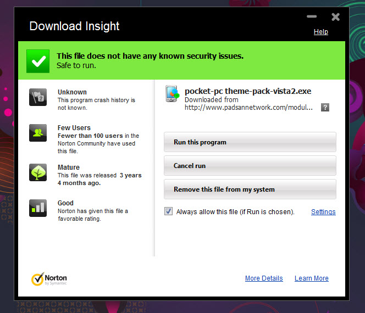Click the Unknown crash history flag icon
Viewport: 365px width, 313px height.
pyautogui.click(x=38, y=97)
